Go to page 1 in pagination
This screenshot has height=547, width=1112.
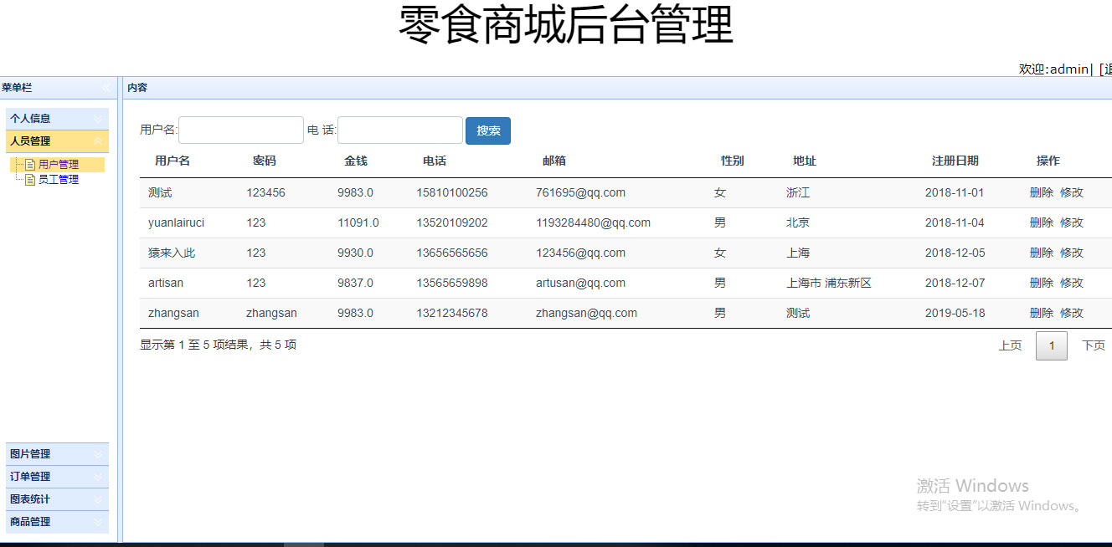[1052, 345]
